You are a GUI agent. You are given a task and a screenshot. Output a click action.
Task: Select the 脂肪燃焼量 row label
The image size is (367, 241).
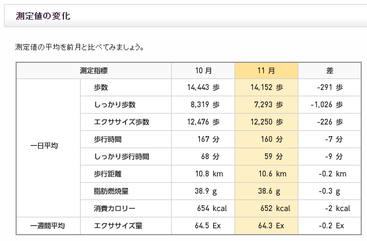(111, 191)
